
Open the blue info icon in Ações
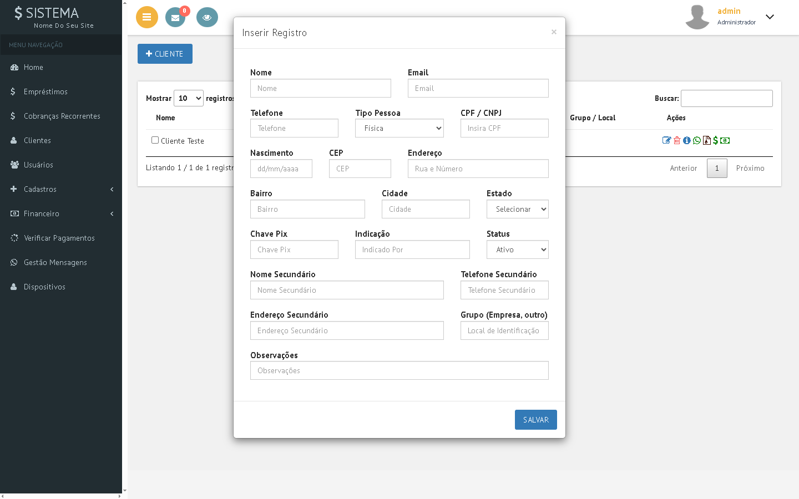coord(687,140)
